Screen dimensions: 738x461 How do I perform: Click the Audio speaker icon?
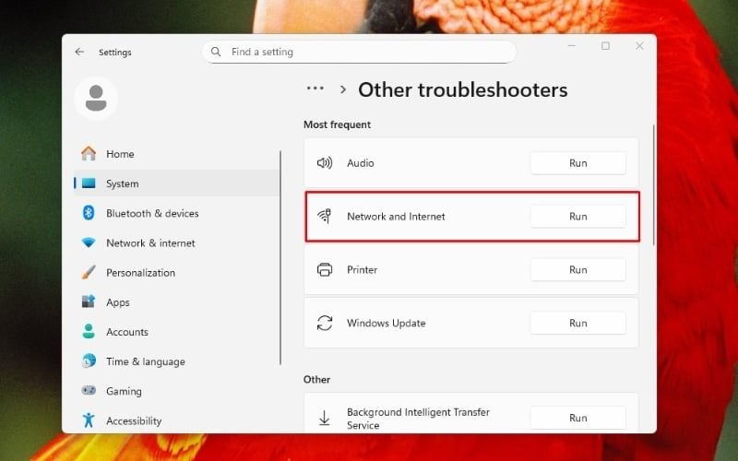(325, 163)
